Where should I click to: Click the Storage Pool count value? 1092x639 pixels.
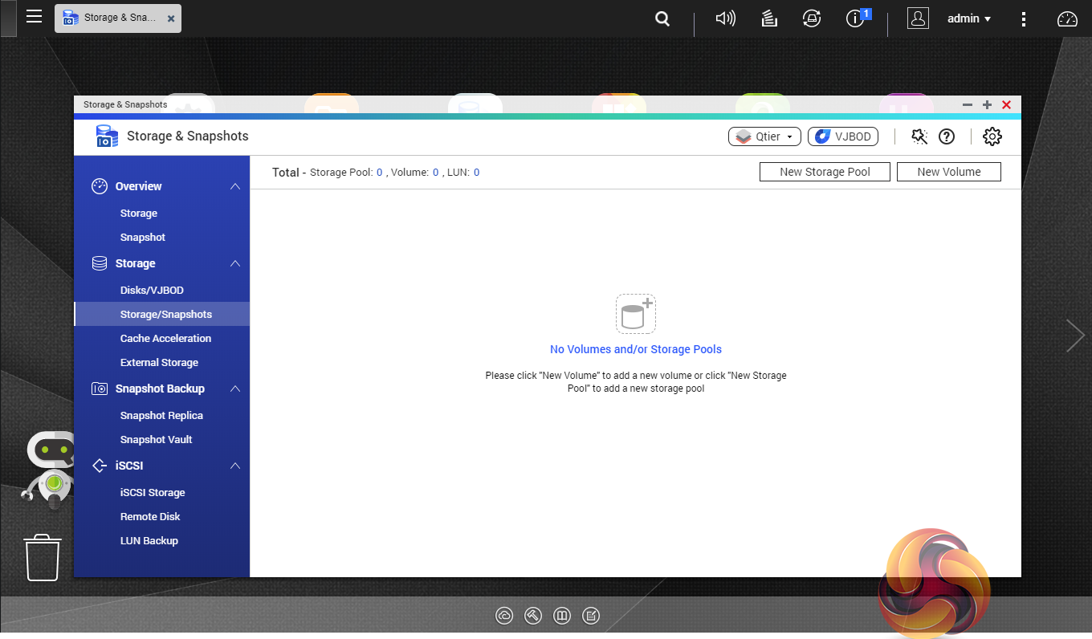[x=379, y=173]
